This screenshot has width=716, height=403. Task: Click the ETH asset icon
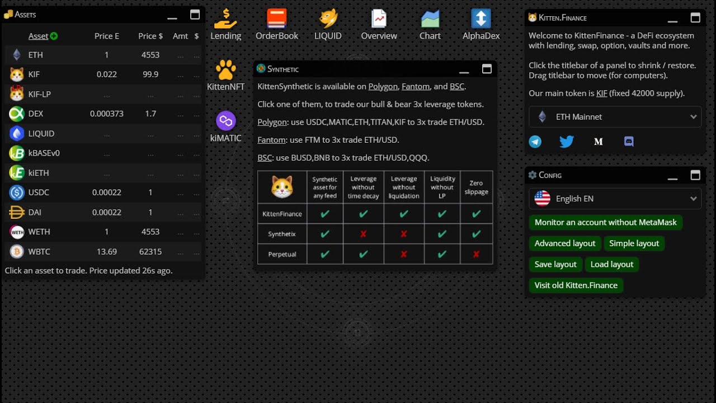coord(17,55)
